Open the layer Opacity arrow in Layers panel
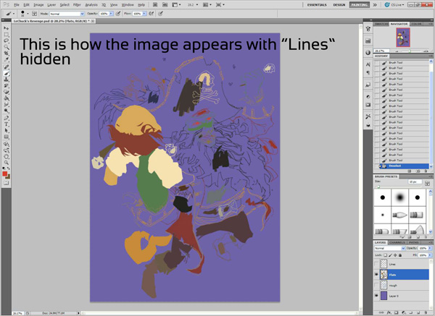Screen dimensions: 435x316 tap(430, 248)
